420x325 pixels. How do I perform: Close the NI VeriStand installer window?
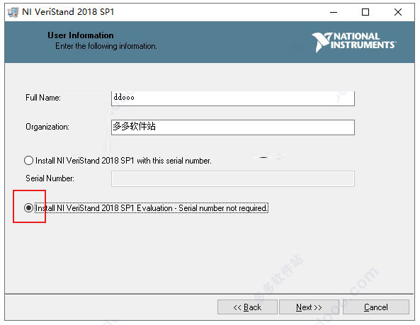[398, 12]
